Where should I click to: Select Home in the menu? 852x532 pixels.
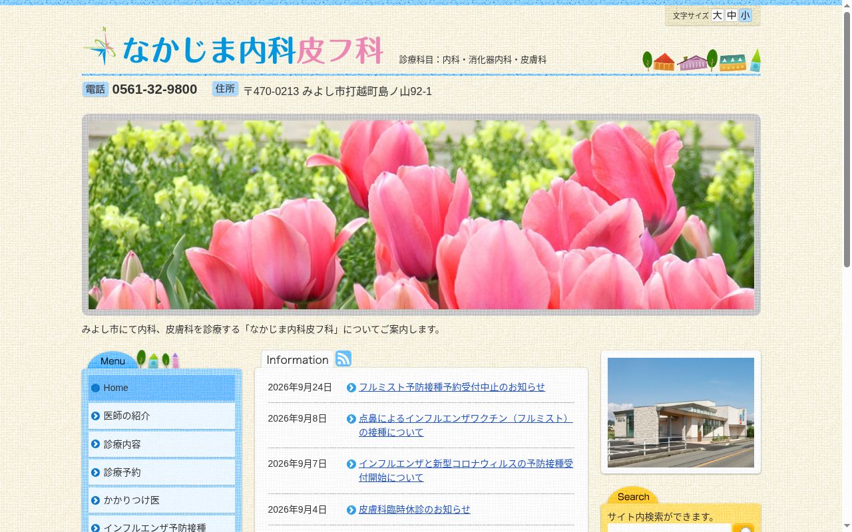tap(162, 388)
